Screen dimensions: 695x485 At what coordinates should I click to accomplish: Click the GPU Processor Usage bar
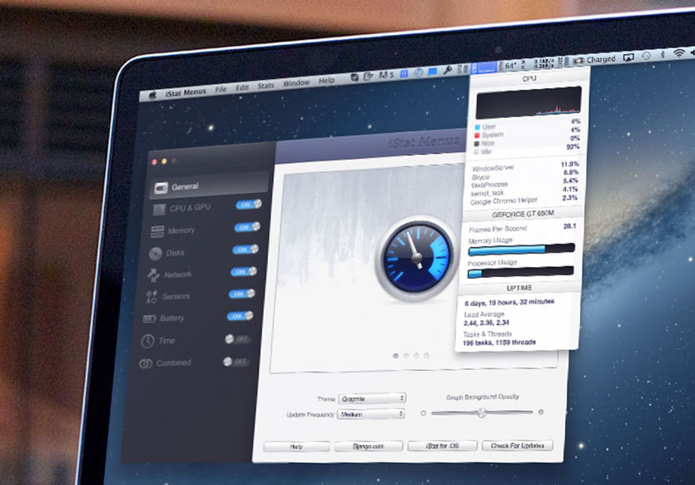(x=520, y=272)
